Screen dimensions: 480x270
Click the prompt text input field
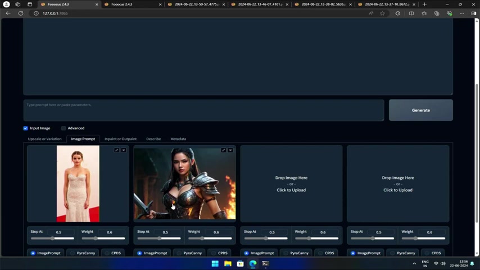(x=203, y=110)
